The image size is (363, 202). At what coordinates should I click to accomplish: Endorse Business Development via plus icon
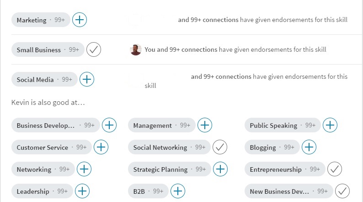(x=109, y=125)
